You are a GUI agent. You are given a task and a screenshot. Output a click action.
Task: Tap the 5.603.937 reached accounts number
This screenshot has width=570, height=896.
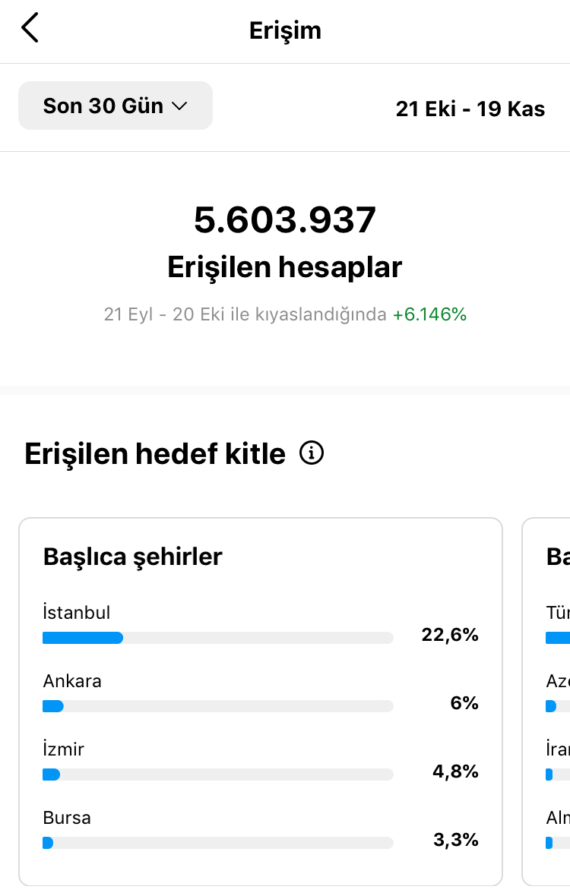click(285, 220)
